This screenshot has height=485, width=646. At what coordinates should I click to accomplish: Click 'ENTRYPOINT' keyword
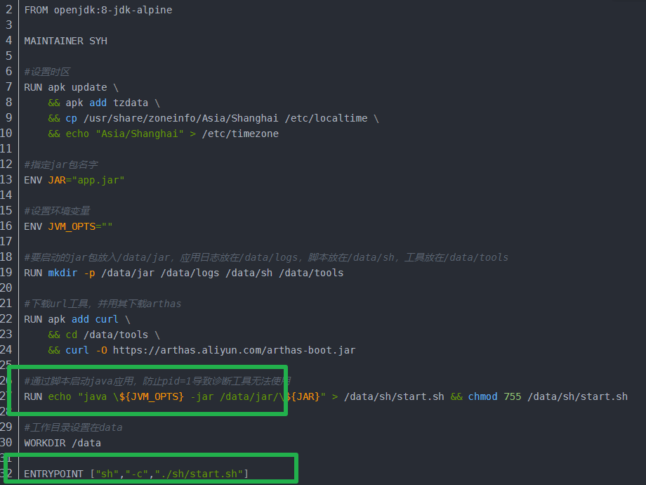coord(53,474)
